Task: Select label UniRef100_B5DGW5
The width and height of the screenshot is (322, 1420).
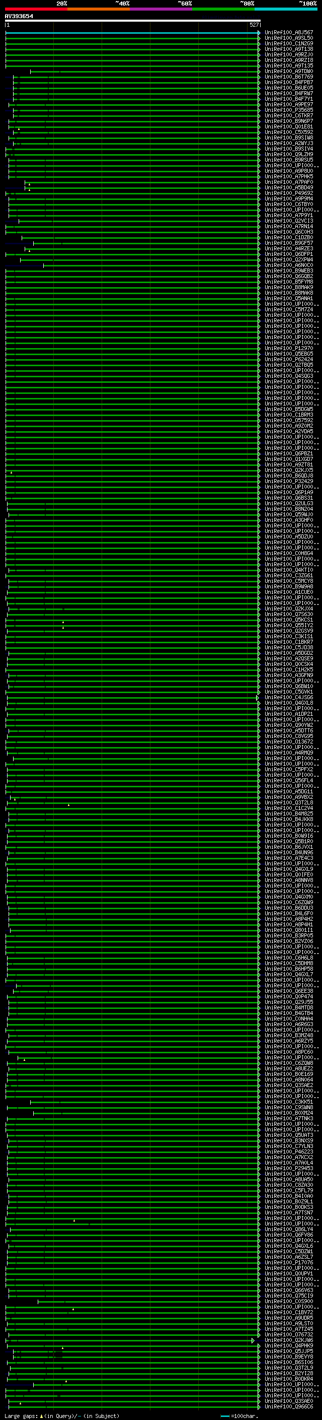Action: coord(289,409)
